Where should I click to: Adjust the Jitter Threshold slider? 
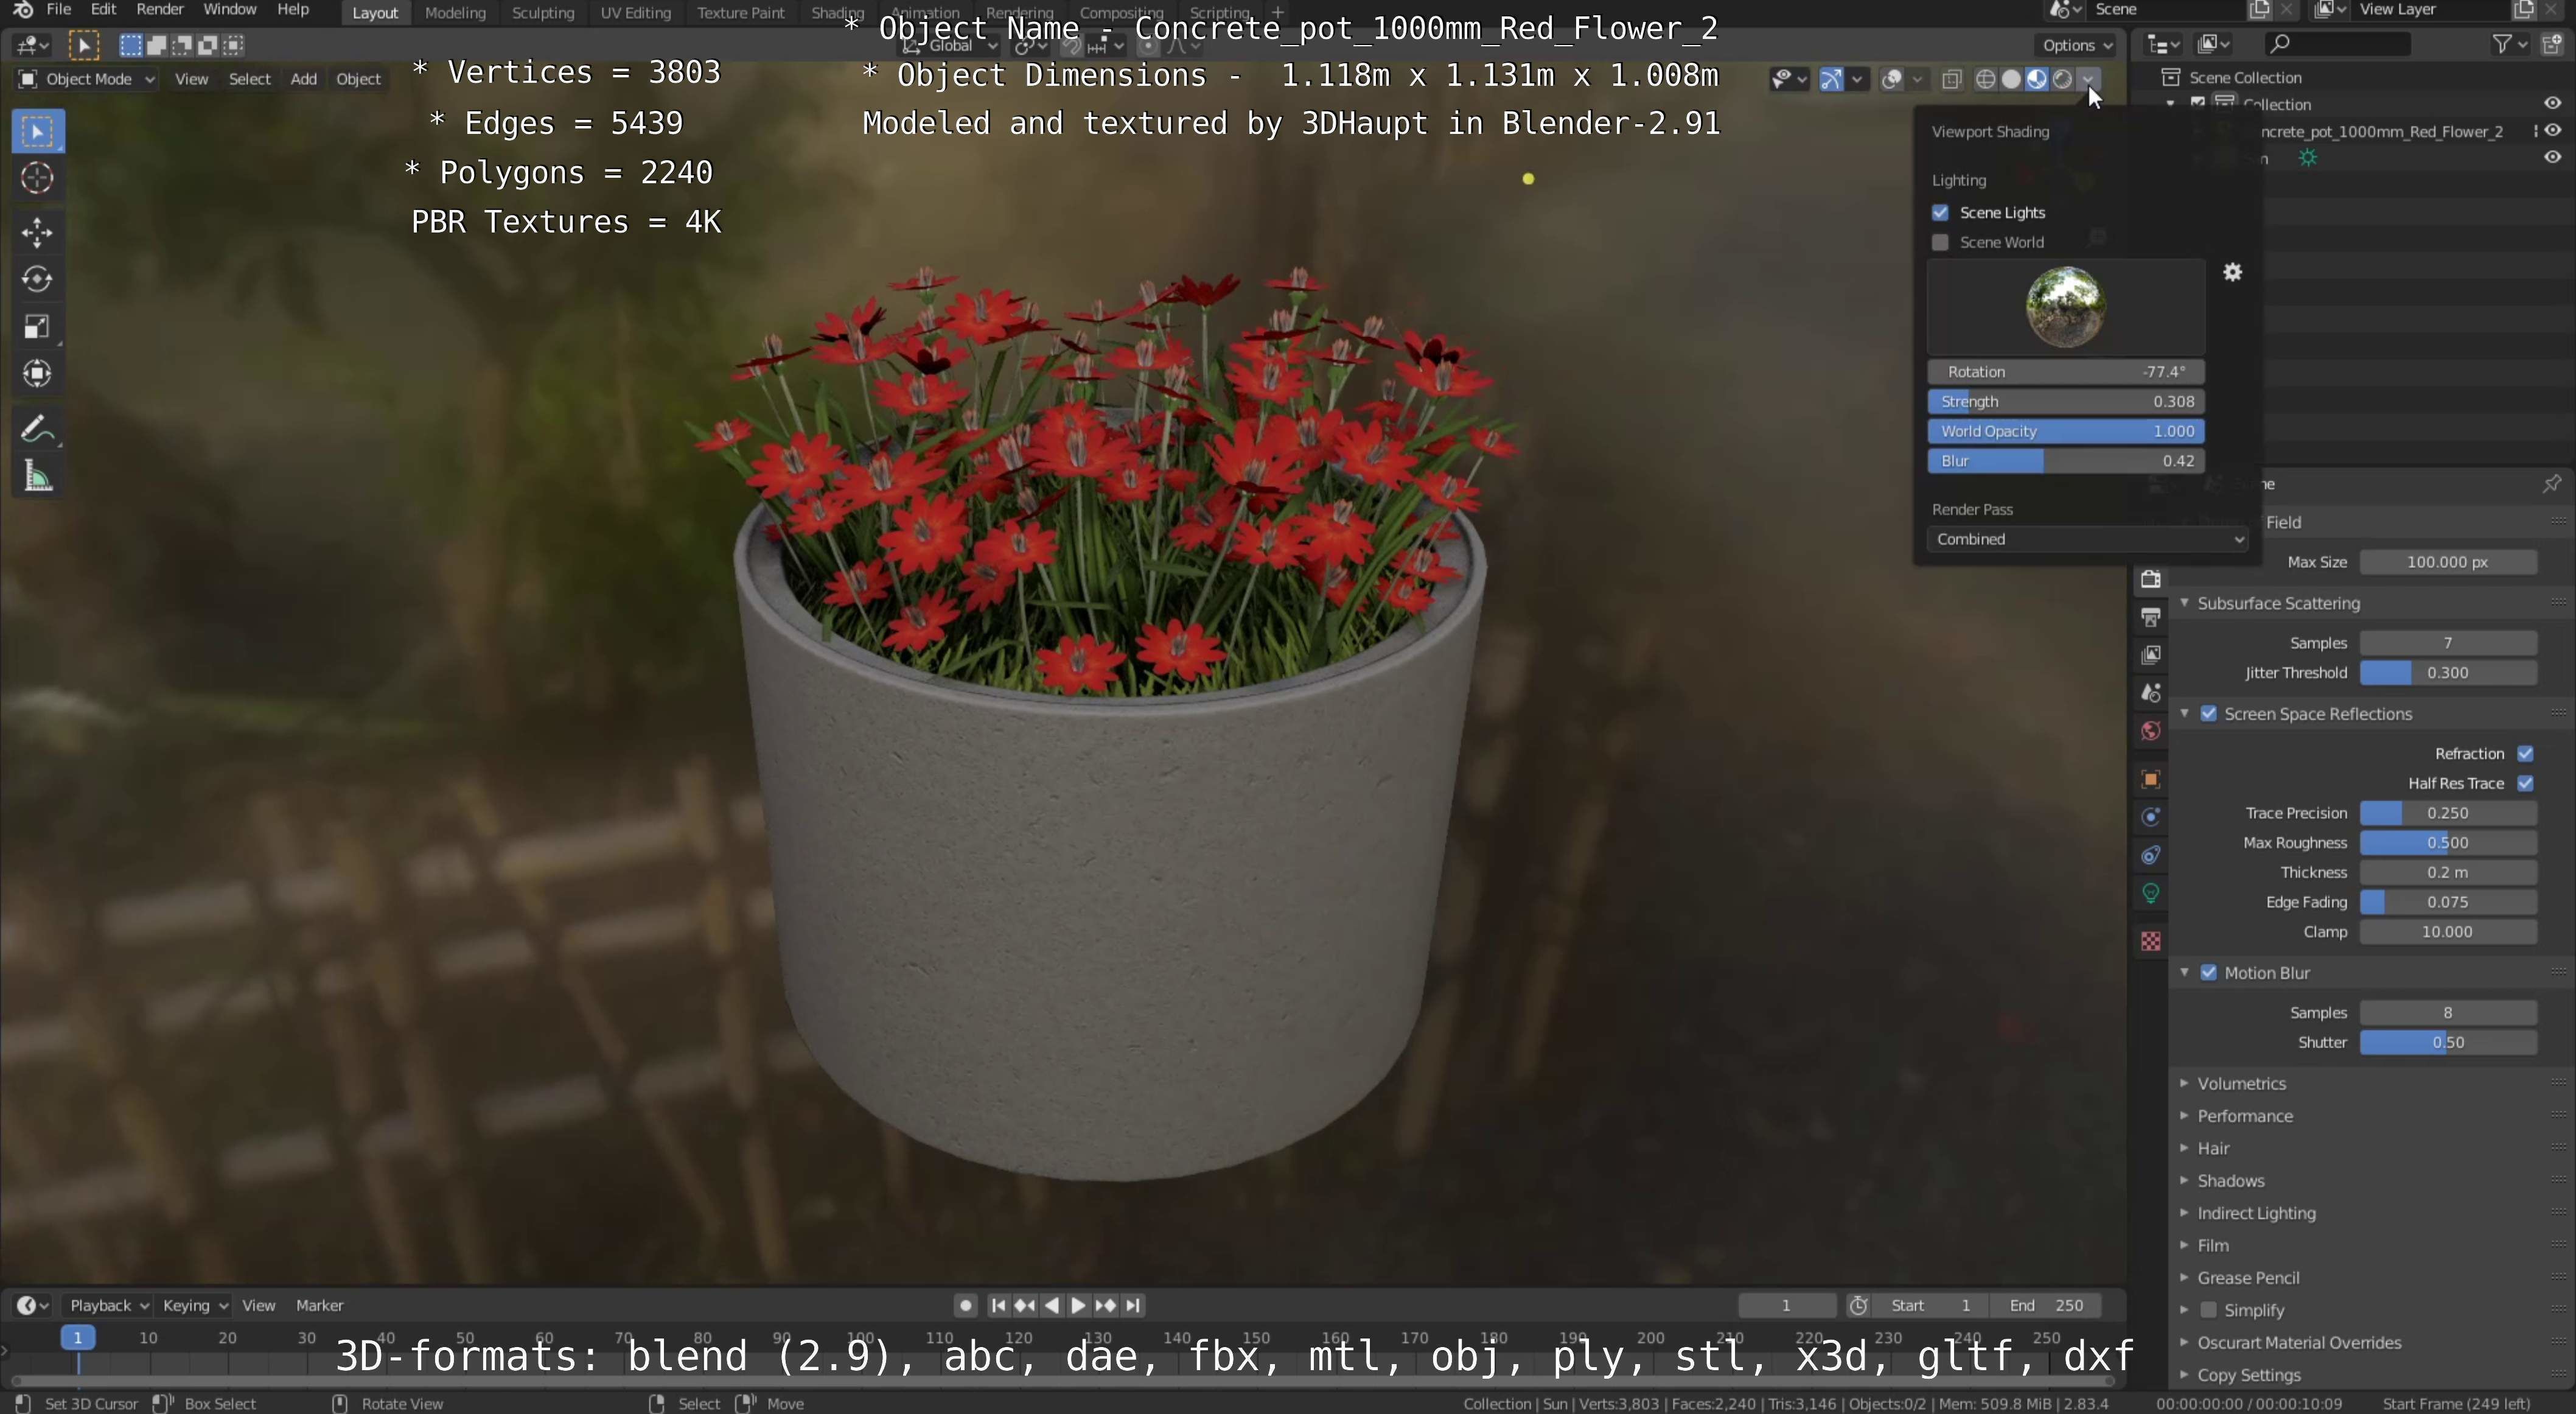2448,673
